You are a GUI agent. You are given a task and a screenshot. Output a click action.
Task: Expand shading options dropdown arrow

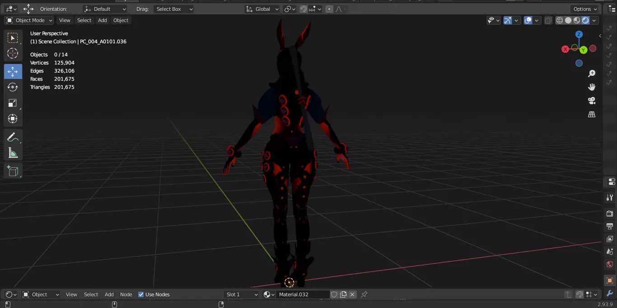coord(594,20)
